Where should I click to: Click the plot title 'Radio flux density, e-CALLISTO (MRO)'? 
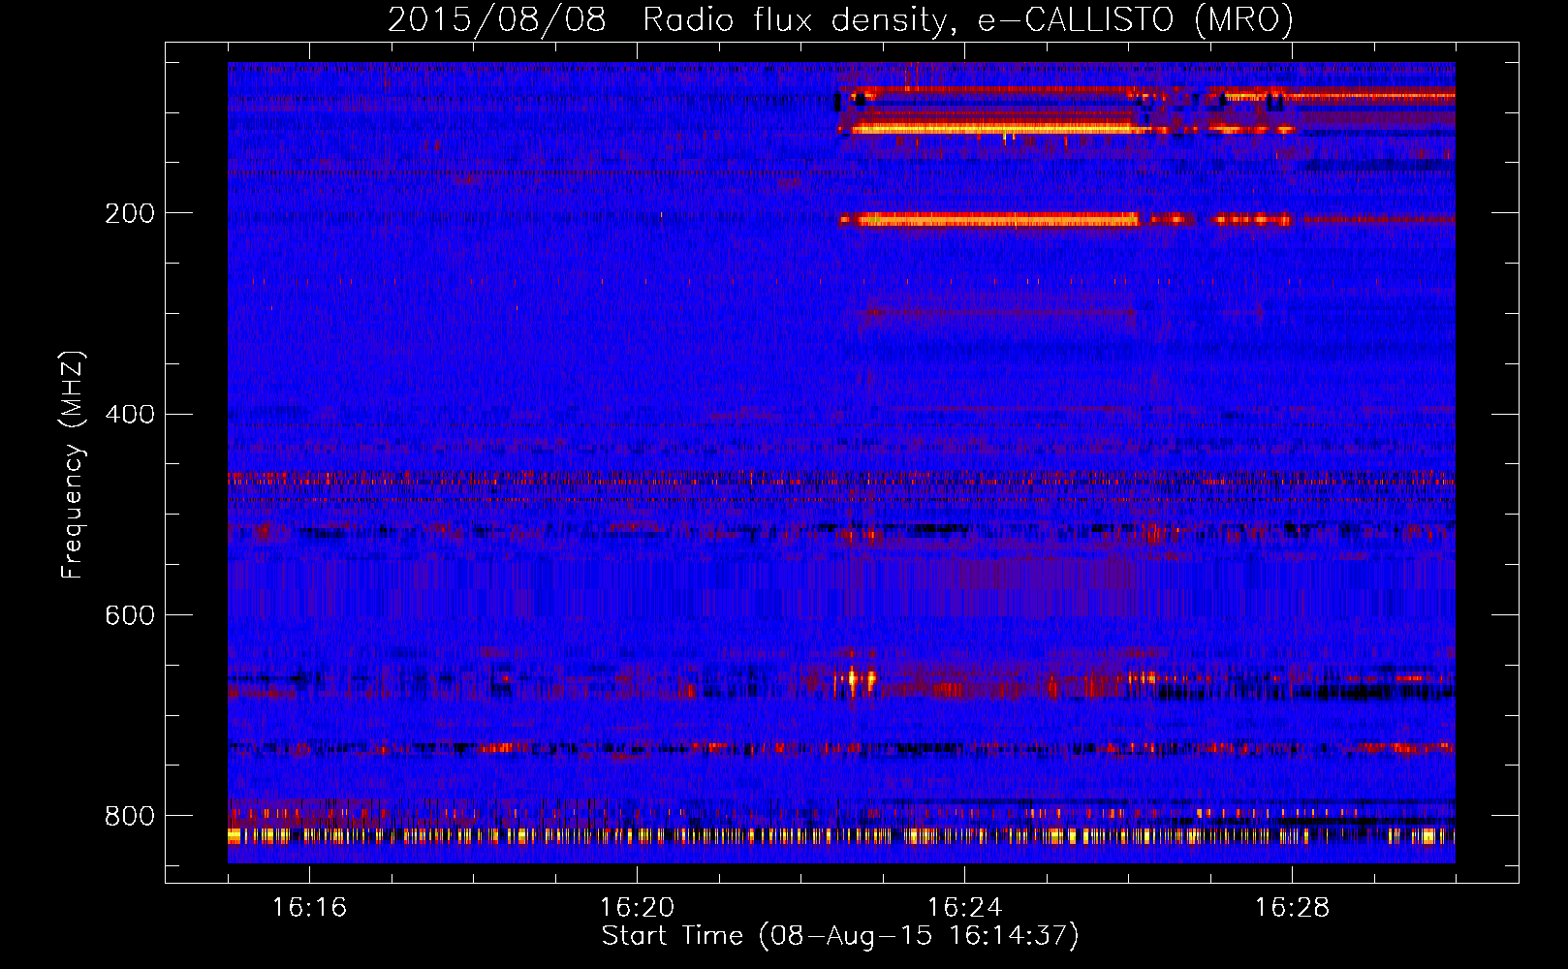[x=968, y=19]
